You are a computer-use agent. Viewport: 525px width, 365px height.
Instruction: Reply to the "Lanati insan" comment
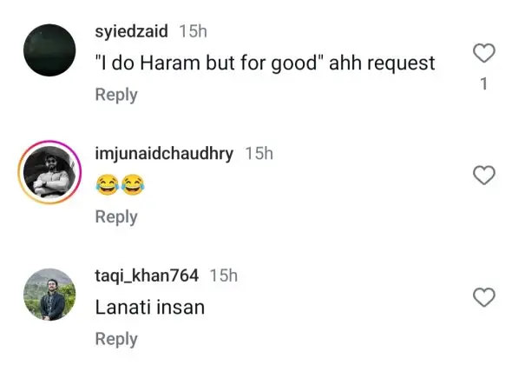pyautogui.click(x=116, y=339)
